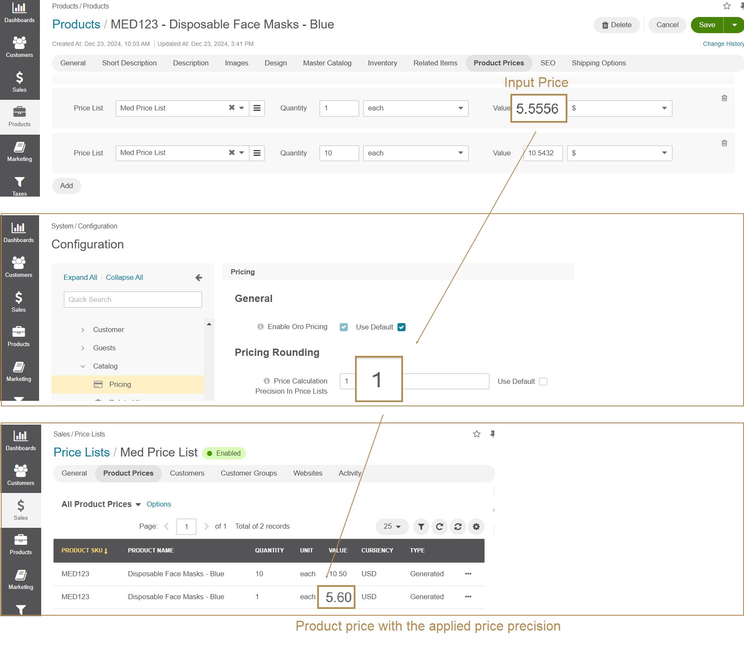Open the first row unit dropdown 'each'
Viewport: 744px width, 645px height.
point(415,108)
